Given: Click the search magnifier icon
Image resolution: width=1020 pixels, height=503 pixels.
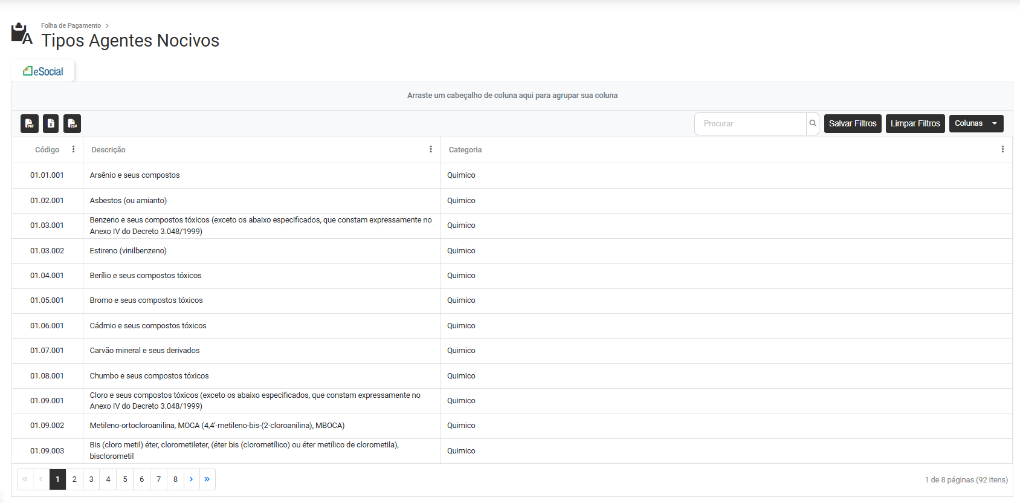Looking at the screenshot, I should click(x=813, y=123).
